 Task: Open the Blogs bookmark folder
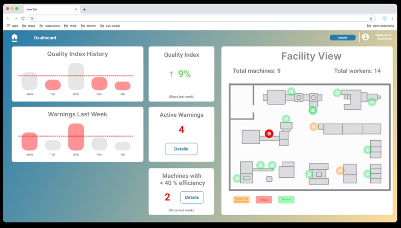pos(29,26)
